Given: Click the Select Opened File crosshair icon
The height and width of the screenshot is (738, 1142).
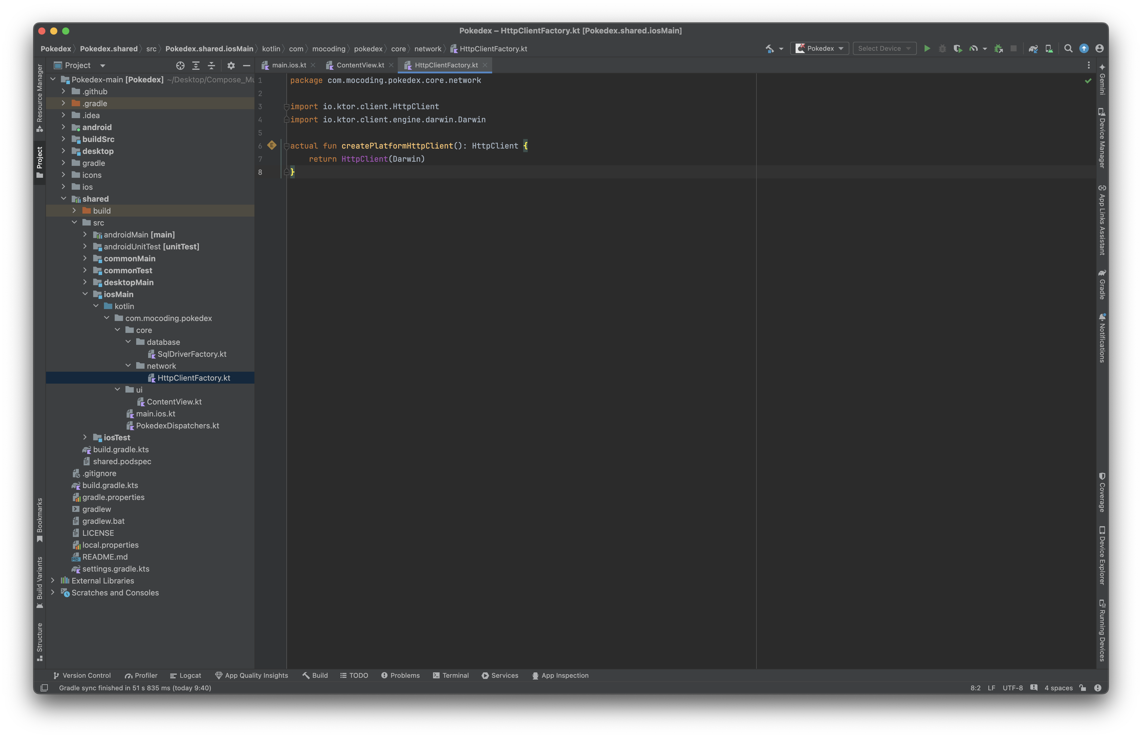Looking at the screenshot, I should pos(180,66).
